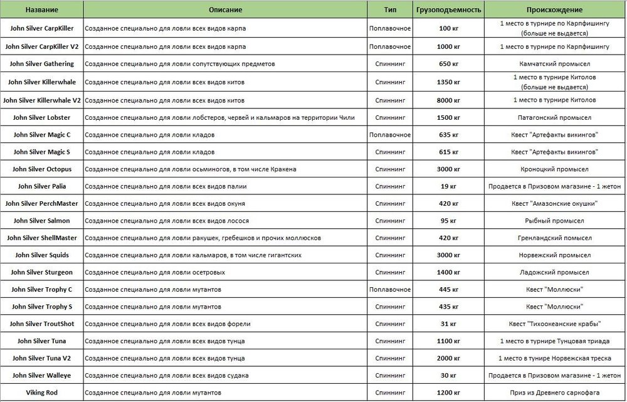
Task: Click the 'Описание' column header
Action: click(225, 9)
